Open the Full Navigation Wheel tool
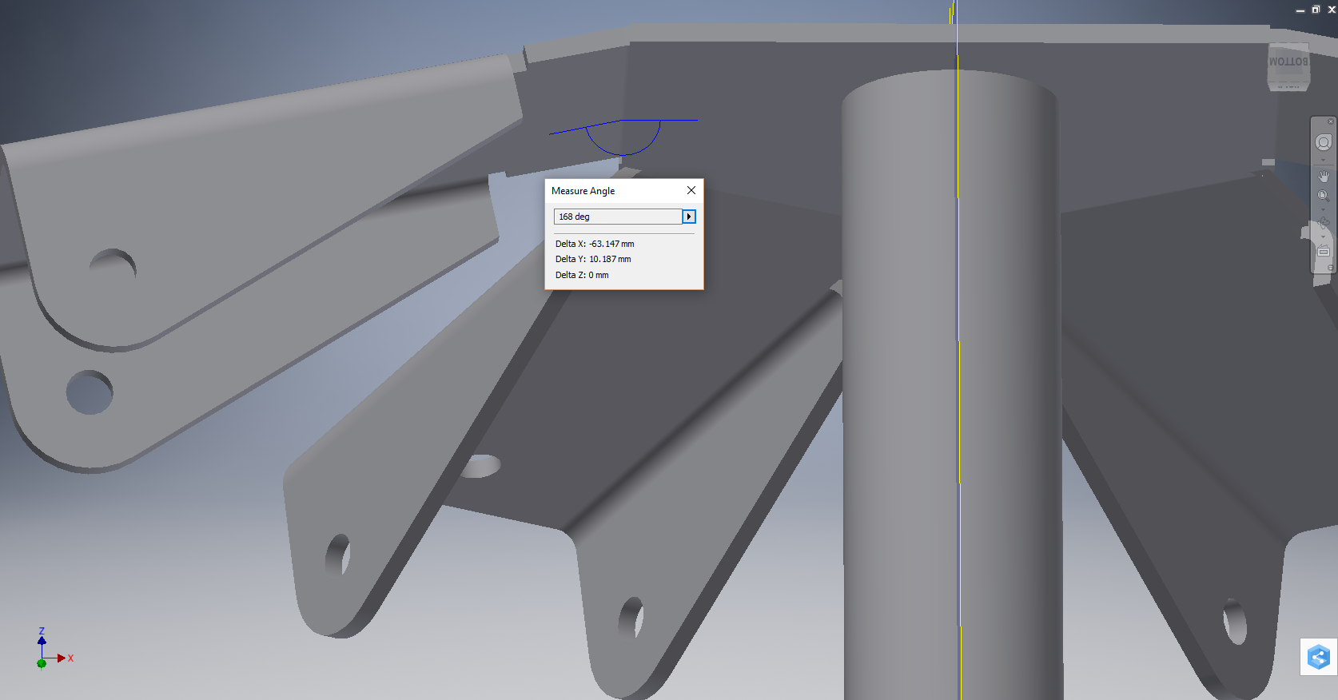 pyautogui.click(x=1324, y=142)
